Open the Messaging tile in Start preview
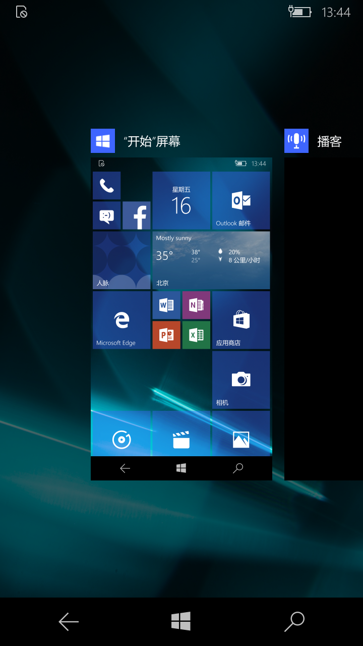Viewport: 363px width, 646px height. pyautogui.click(x=106, y=216)
